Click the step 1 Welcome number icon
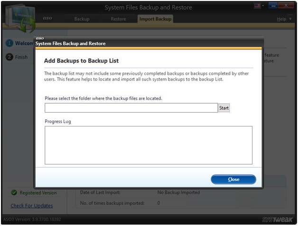The image size is (298, 226). [x=9, y=43]
